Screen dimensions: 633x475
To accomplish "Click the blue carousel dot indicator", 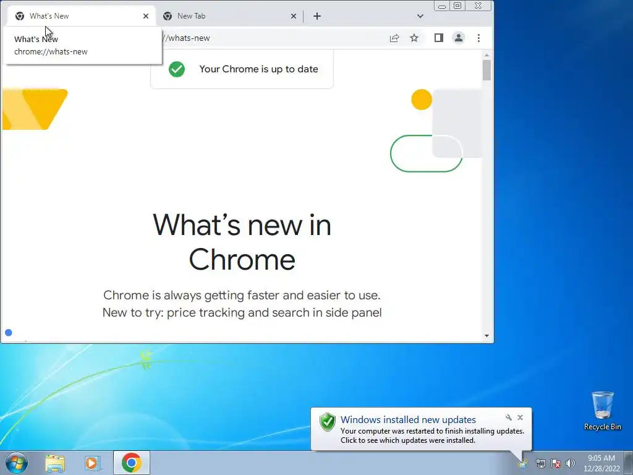I will pyautogui.click(x=9, y=333).
